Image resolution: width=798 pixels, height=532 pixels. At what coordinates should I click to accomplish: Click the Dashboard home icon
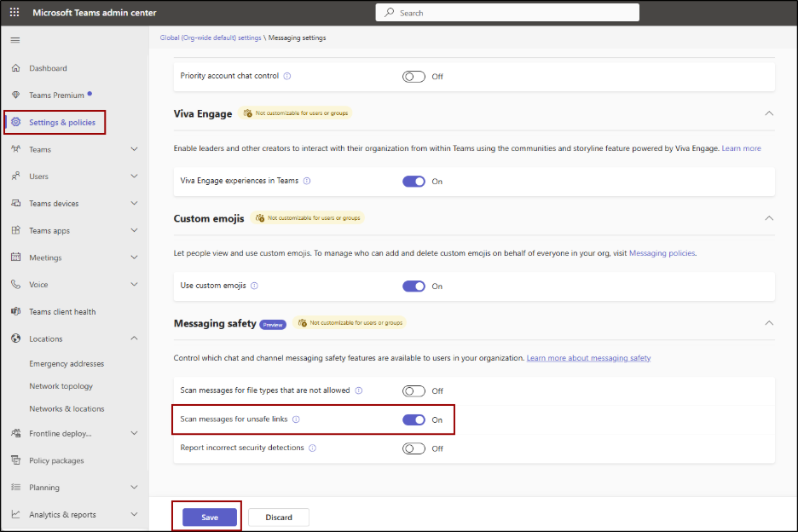tap(15, 68)
